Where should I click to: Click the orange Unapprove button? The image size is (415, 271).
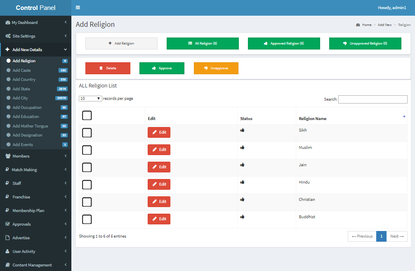tap(216, 68)
